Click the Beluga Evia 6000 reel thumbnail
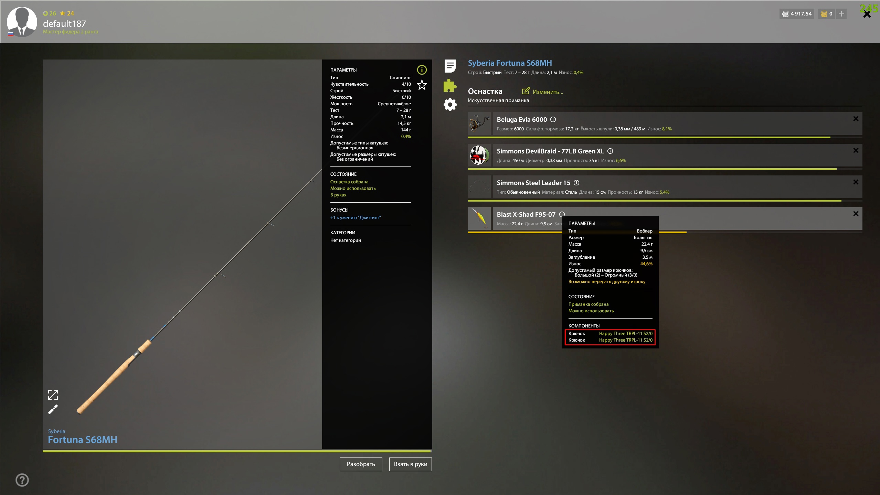The width and height of the screenshot is (880, 495). click(x=479, y=123)
